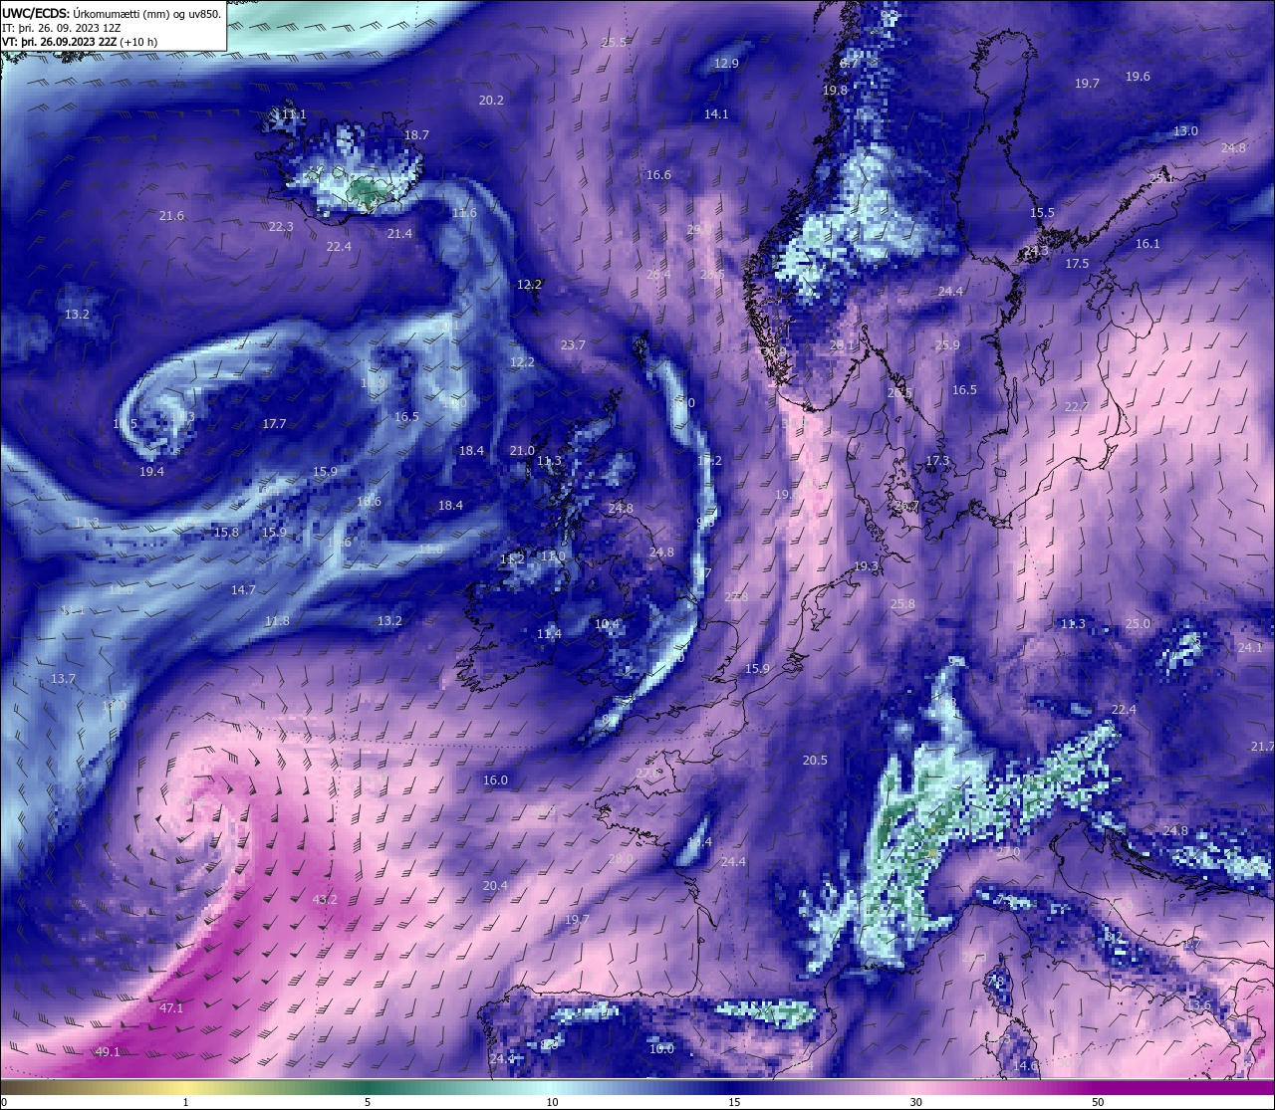The width and height of the screenshot is (1275, 1110).
Task: Click the 13.0 value in the upper right
Action: 1185,130
